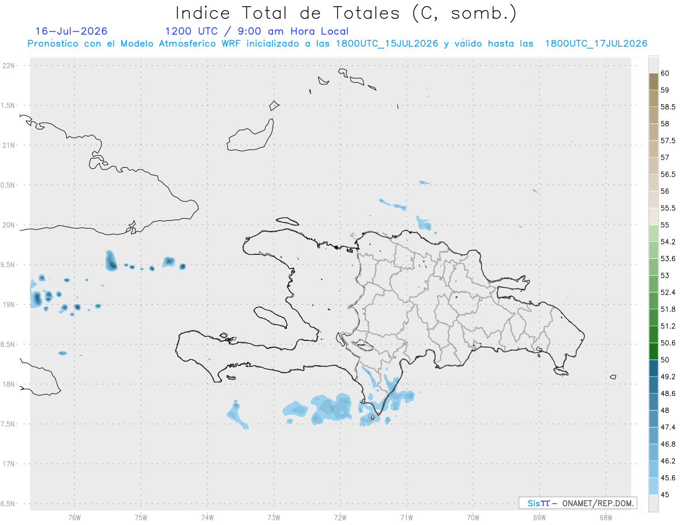Select the date "16-Jul-2026"
The image size is (680, 525).
click(x=71, y=31)
